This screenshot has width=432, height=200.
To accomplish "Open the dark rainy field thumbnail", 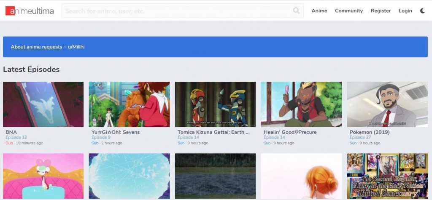I will pyautogui.click(x=215, y=176).
